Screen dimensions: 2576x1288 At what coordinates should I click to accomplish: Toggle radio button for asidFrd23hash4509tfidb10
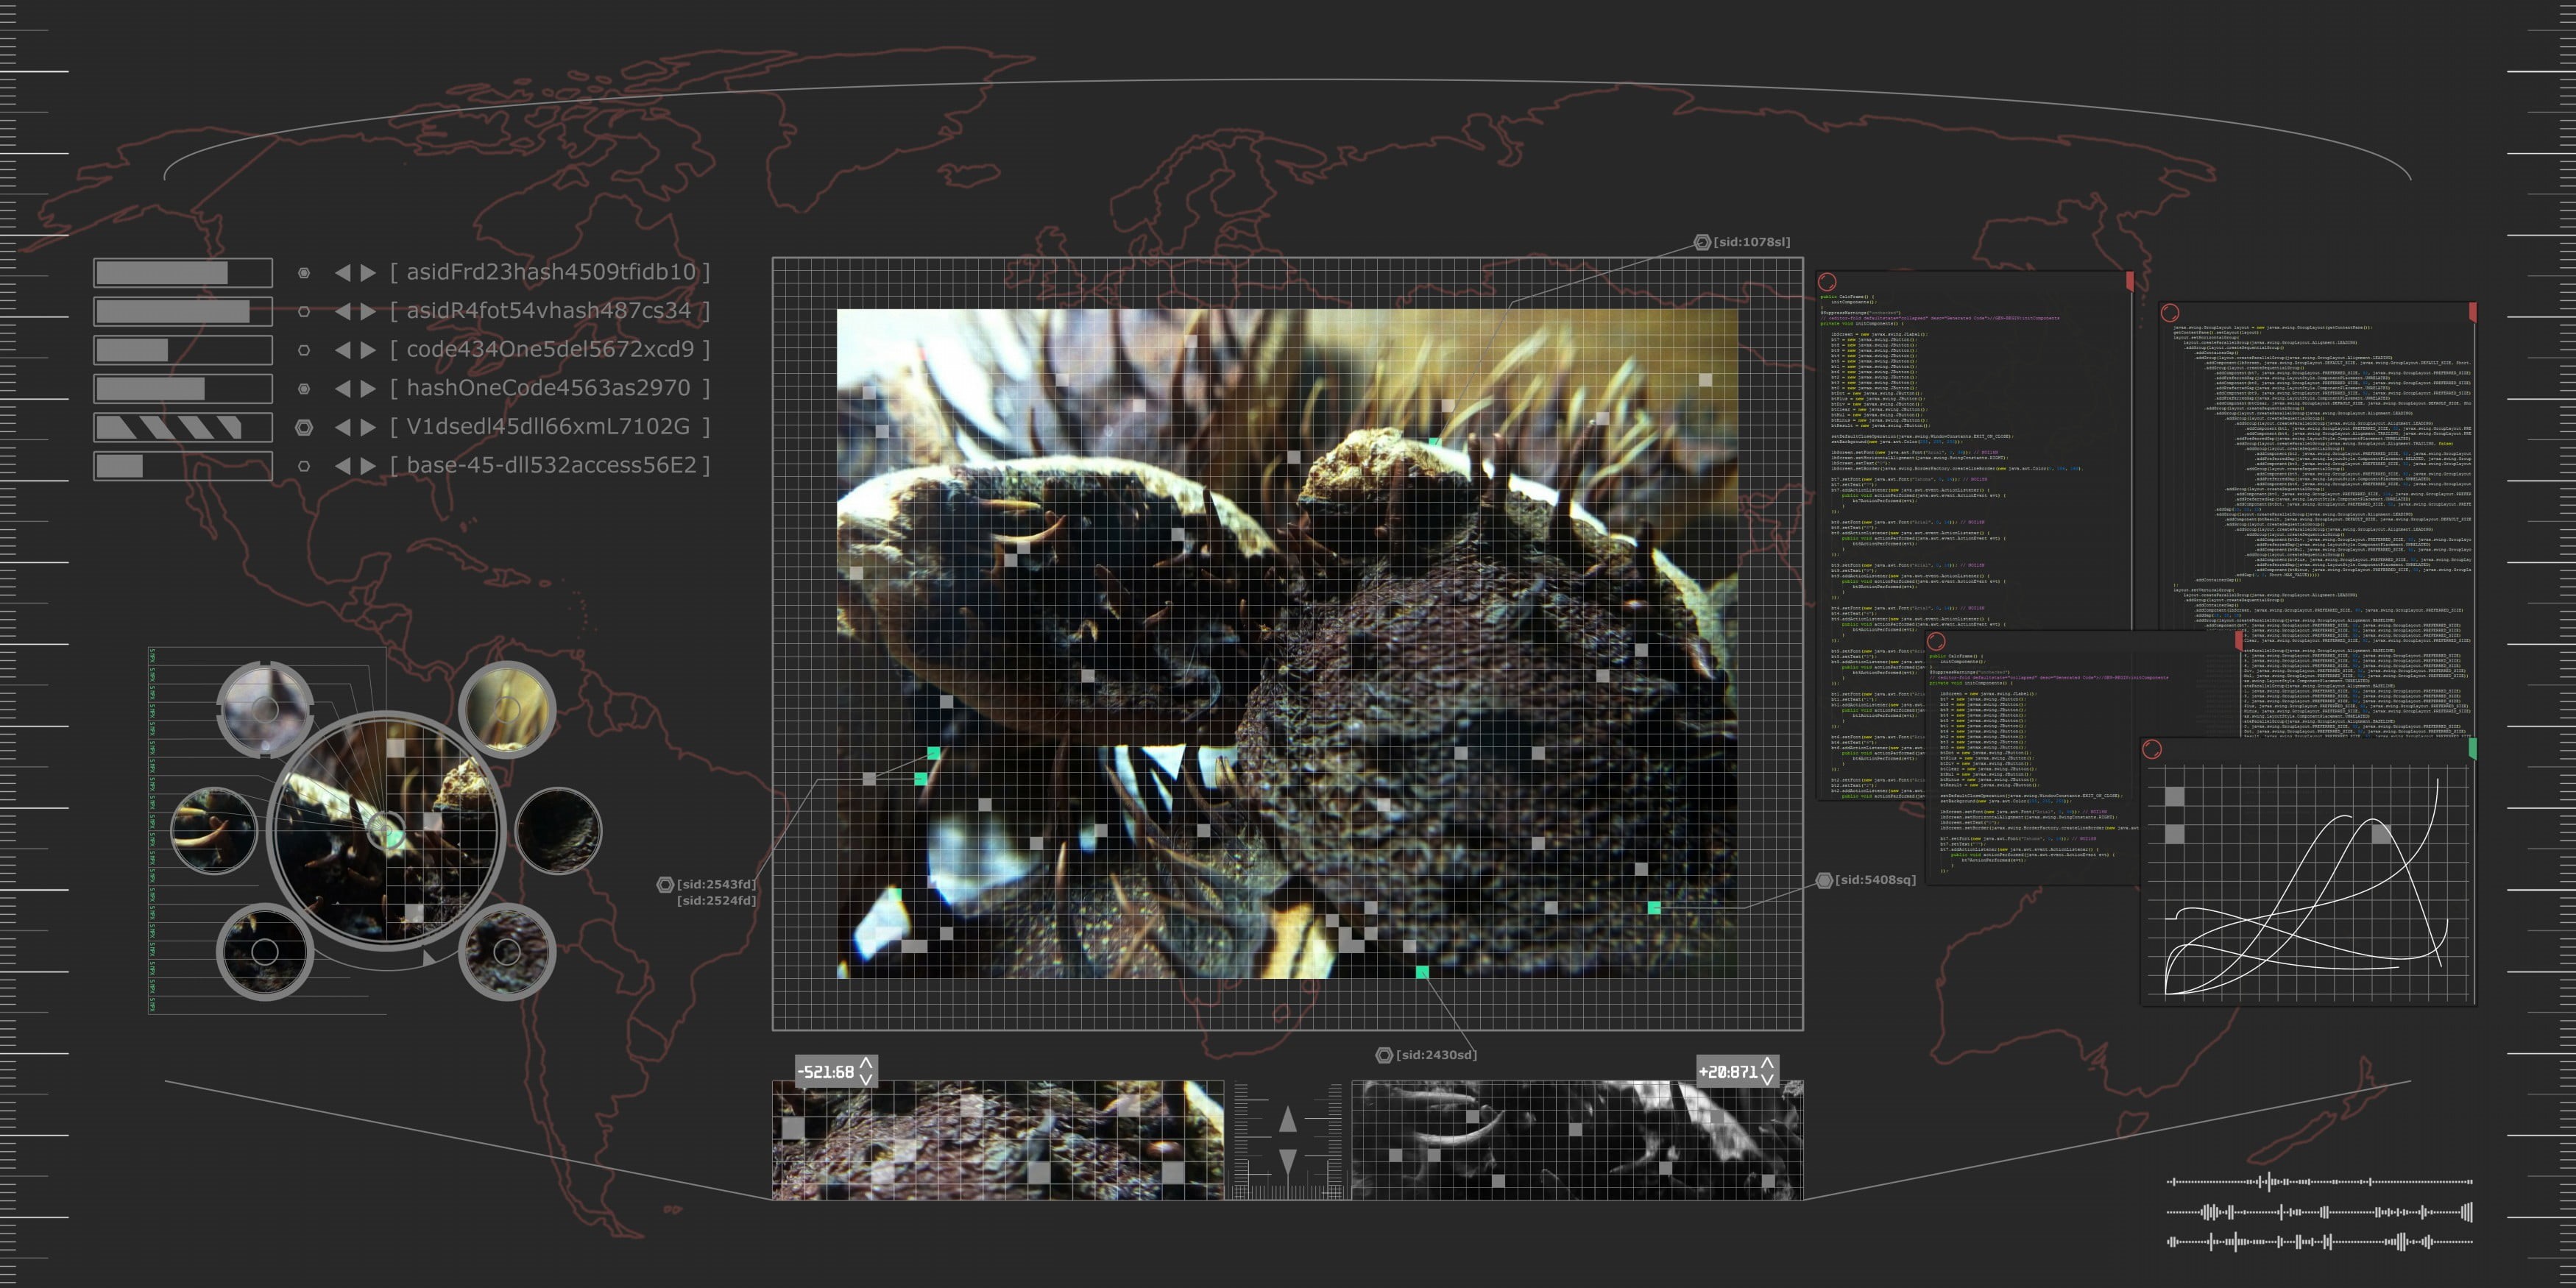[x=304, y=272]
